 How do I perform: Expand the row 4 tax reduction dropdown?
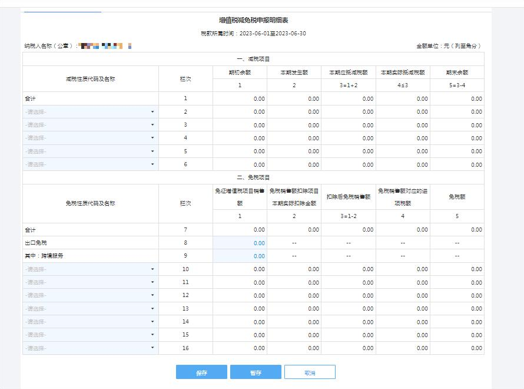pyautogui.click(x=91, y=138)
